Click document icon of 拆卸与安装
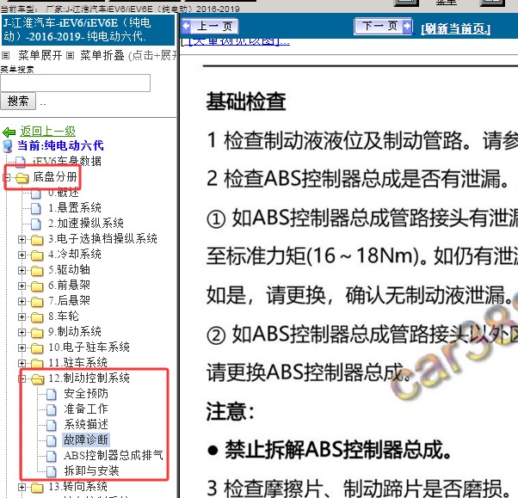The image size is (518, 498). click(x=52, y=471)
